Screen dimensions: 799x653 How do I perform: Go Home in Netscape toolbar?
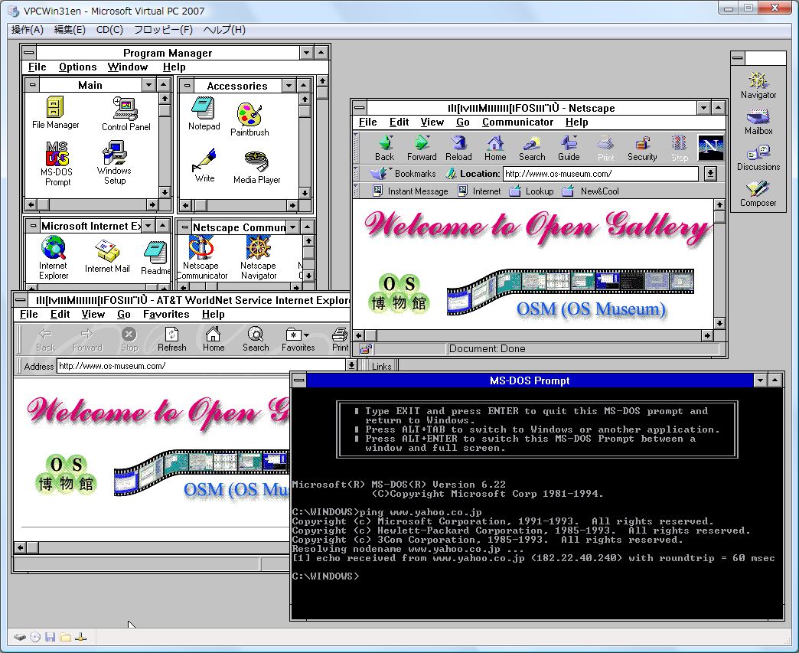pyautogui.click(x=495, y=149)
